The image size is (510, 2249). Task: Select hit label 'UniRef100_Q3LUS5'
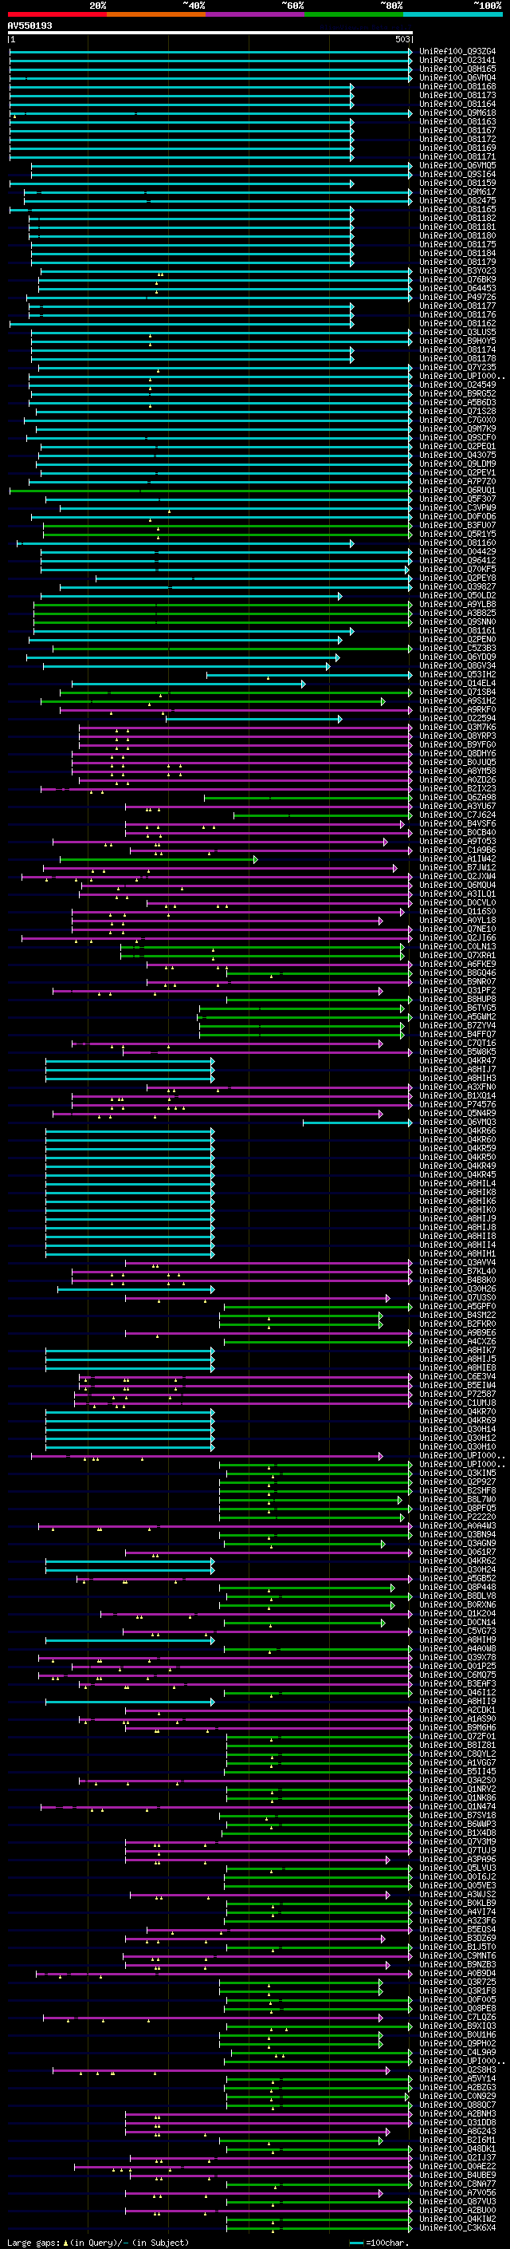pyautogui.click(x=457, y=332)
